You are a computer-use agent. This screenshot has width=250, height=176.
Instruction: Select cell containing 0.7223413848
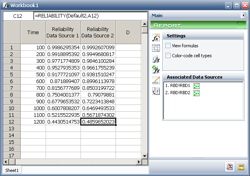(98, 101)
